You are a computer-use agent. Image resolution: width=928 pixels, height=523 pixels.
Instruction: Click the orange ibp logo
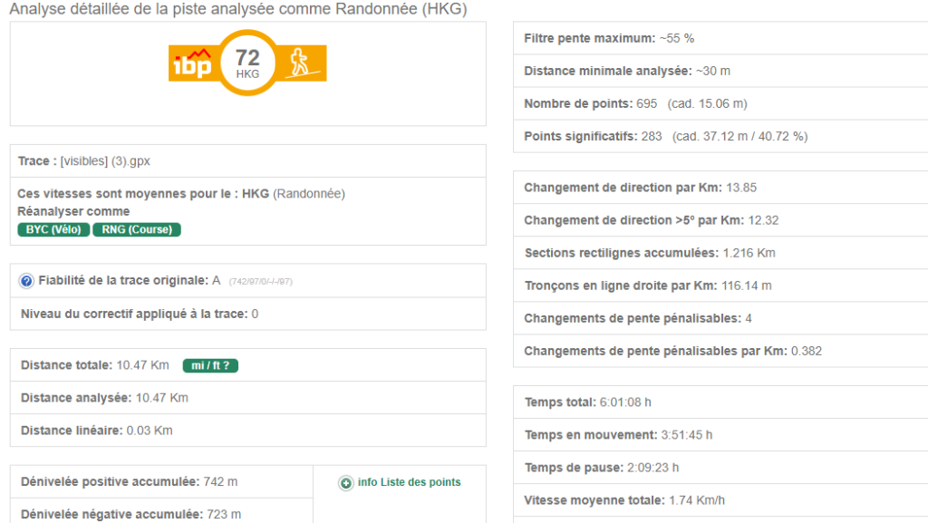(191, 65)
